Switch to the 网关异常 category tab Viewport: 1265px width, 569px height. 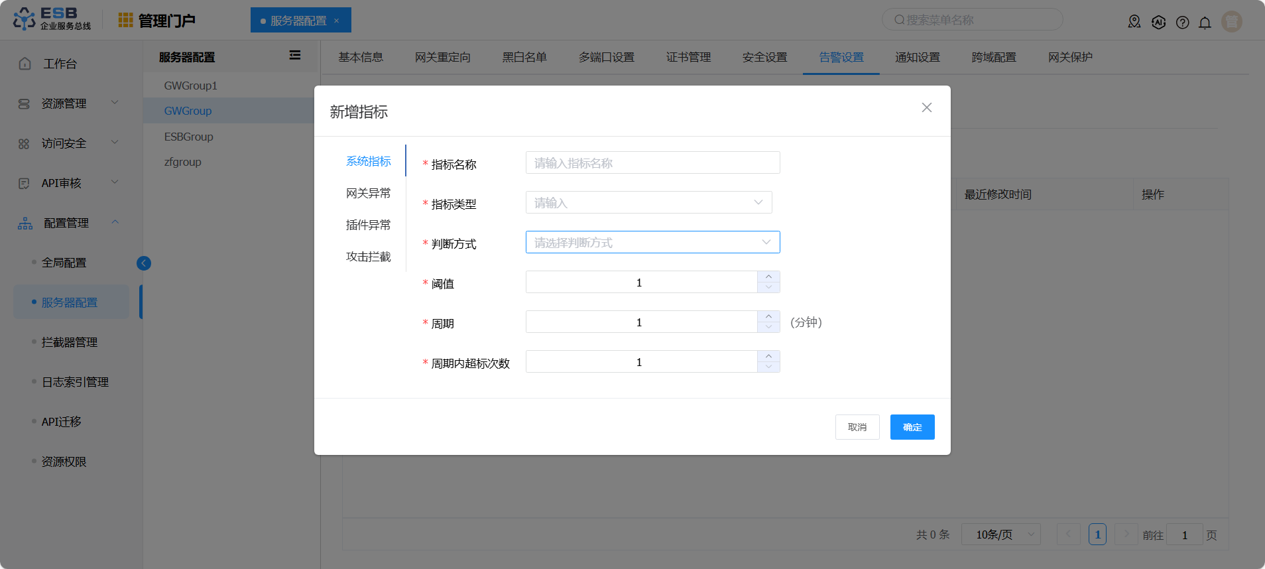368,193
